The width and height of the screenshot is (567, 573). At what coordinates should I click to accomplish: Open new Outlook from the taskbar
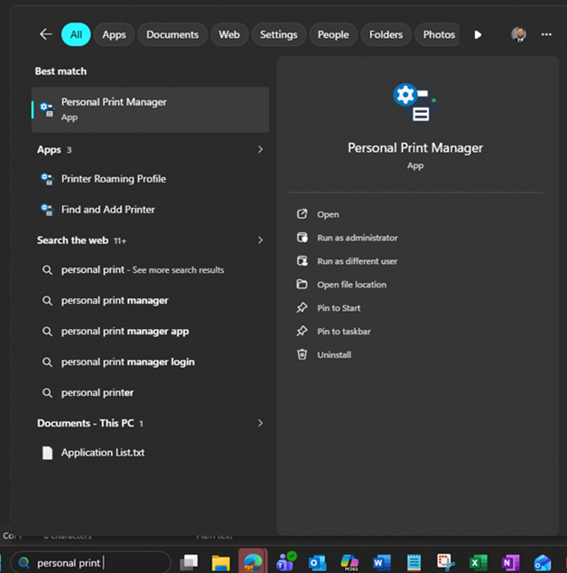[543, 563]
